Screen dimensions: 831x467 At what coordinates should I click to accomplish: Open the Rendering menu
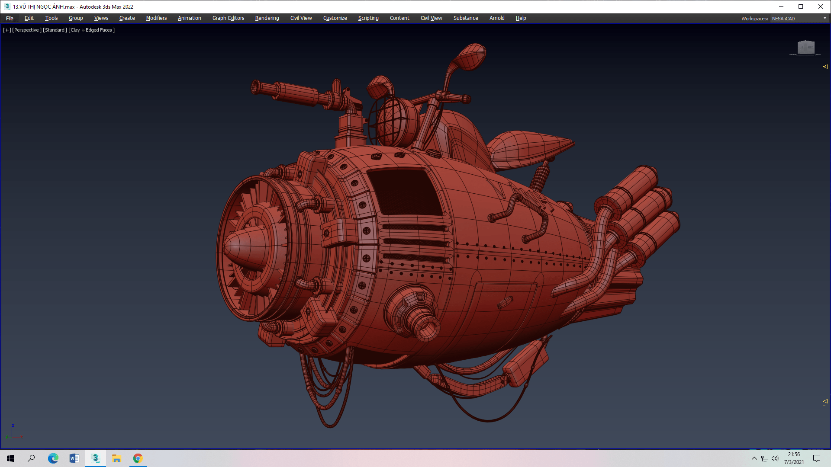point(267,18)
